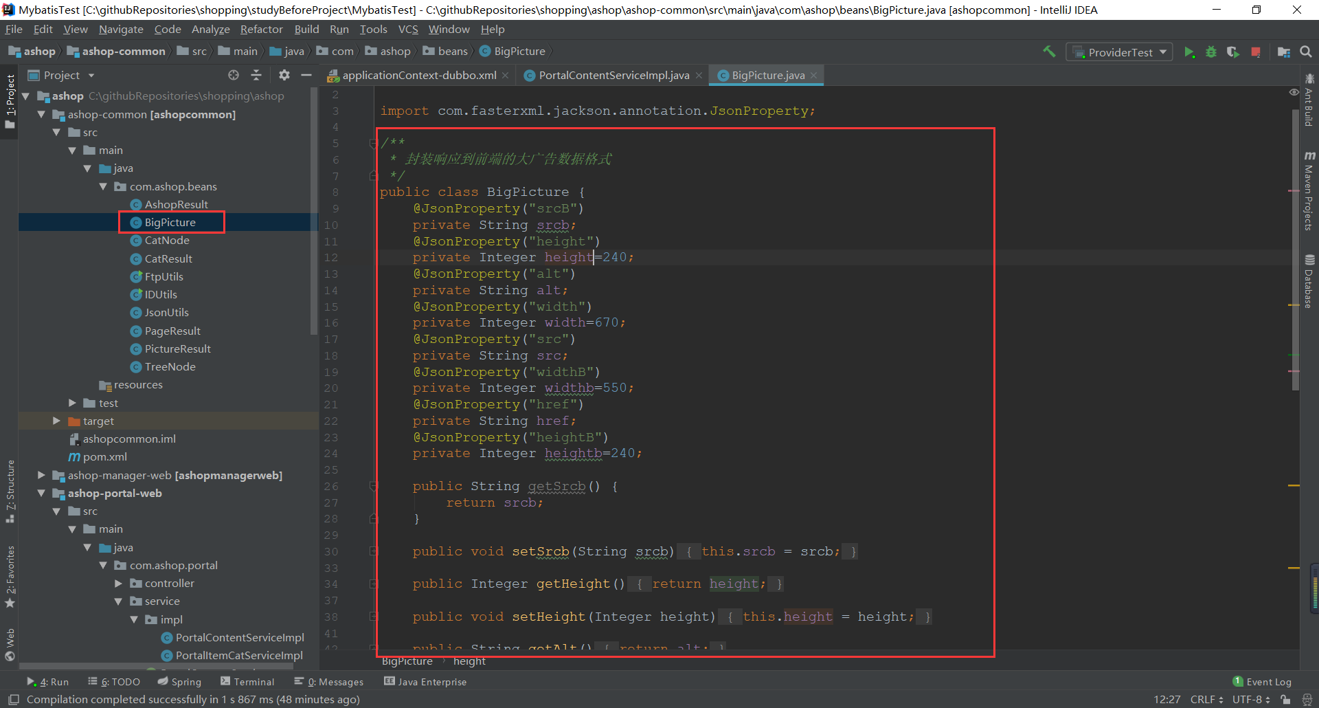Click height breadcrumb below editor
The height and width of the screenshot is (708, 1319).
coord(469,661)
